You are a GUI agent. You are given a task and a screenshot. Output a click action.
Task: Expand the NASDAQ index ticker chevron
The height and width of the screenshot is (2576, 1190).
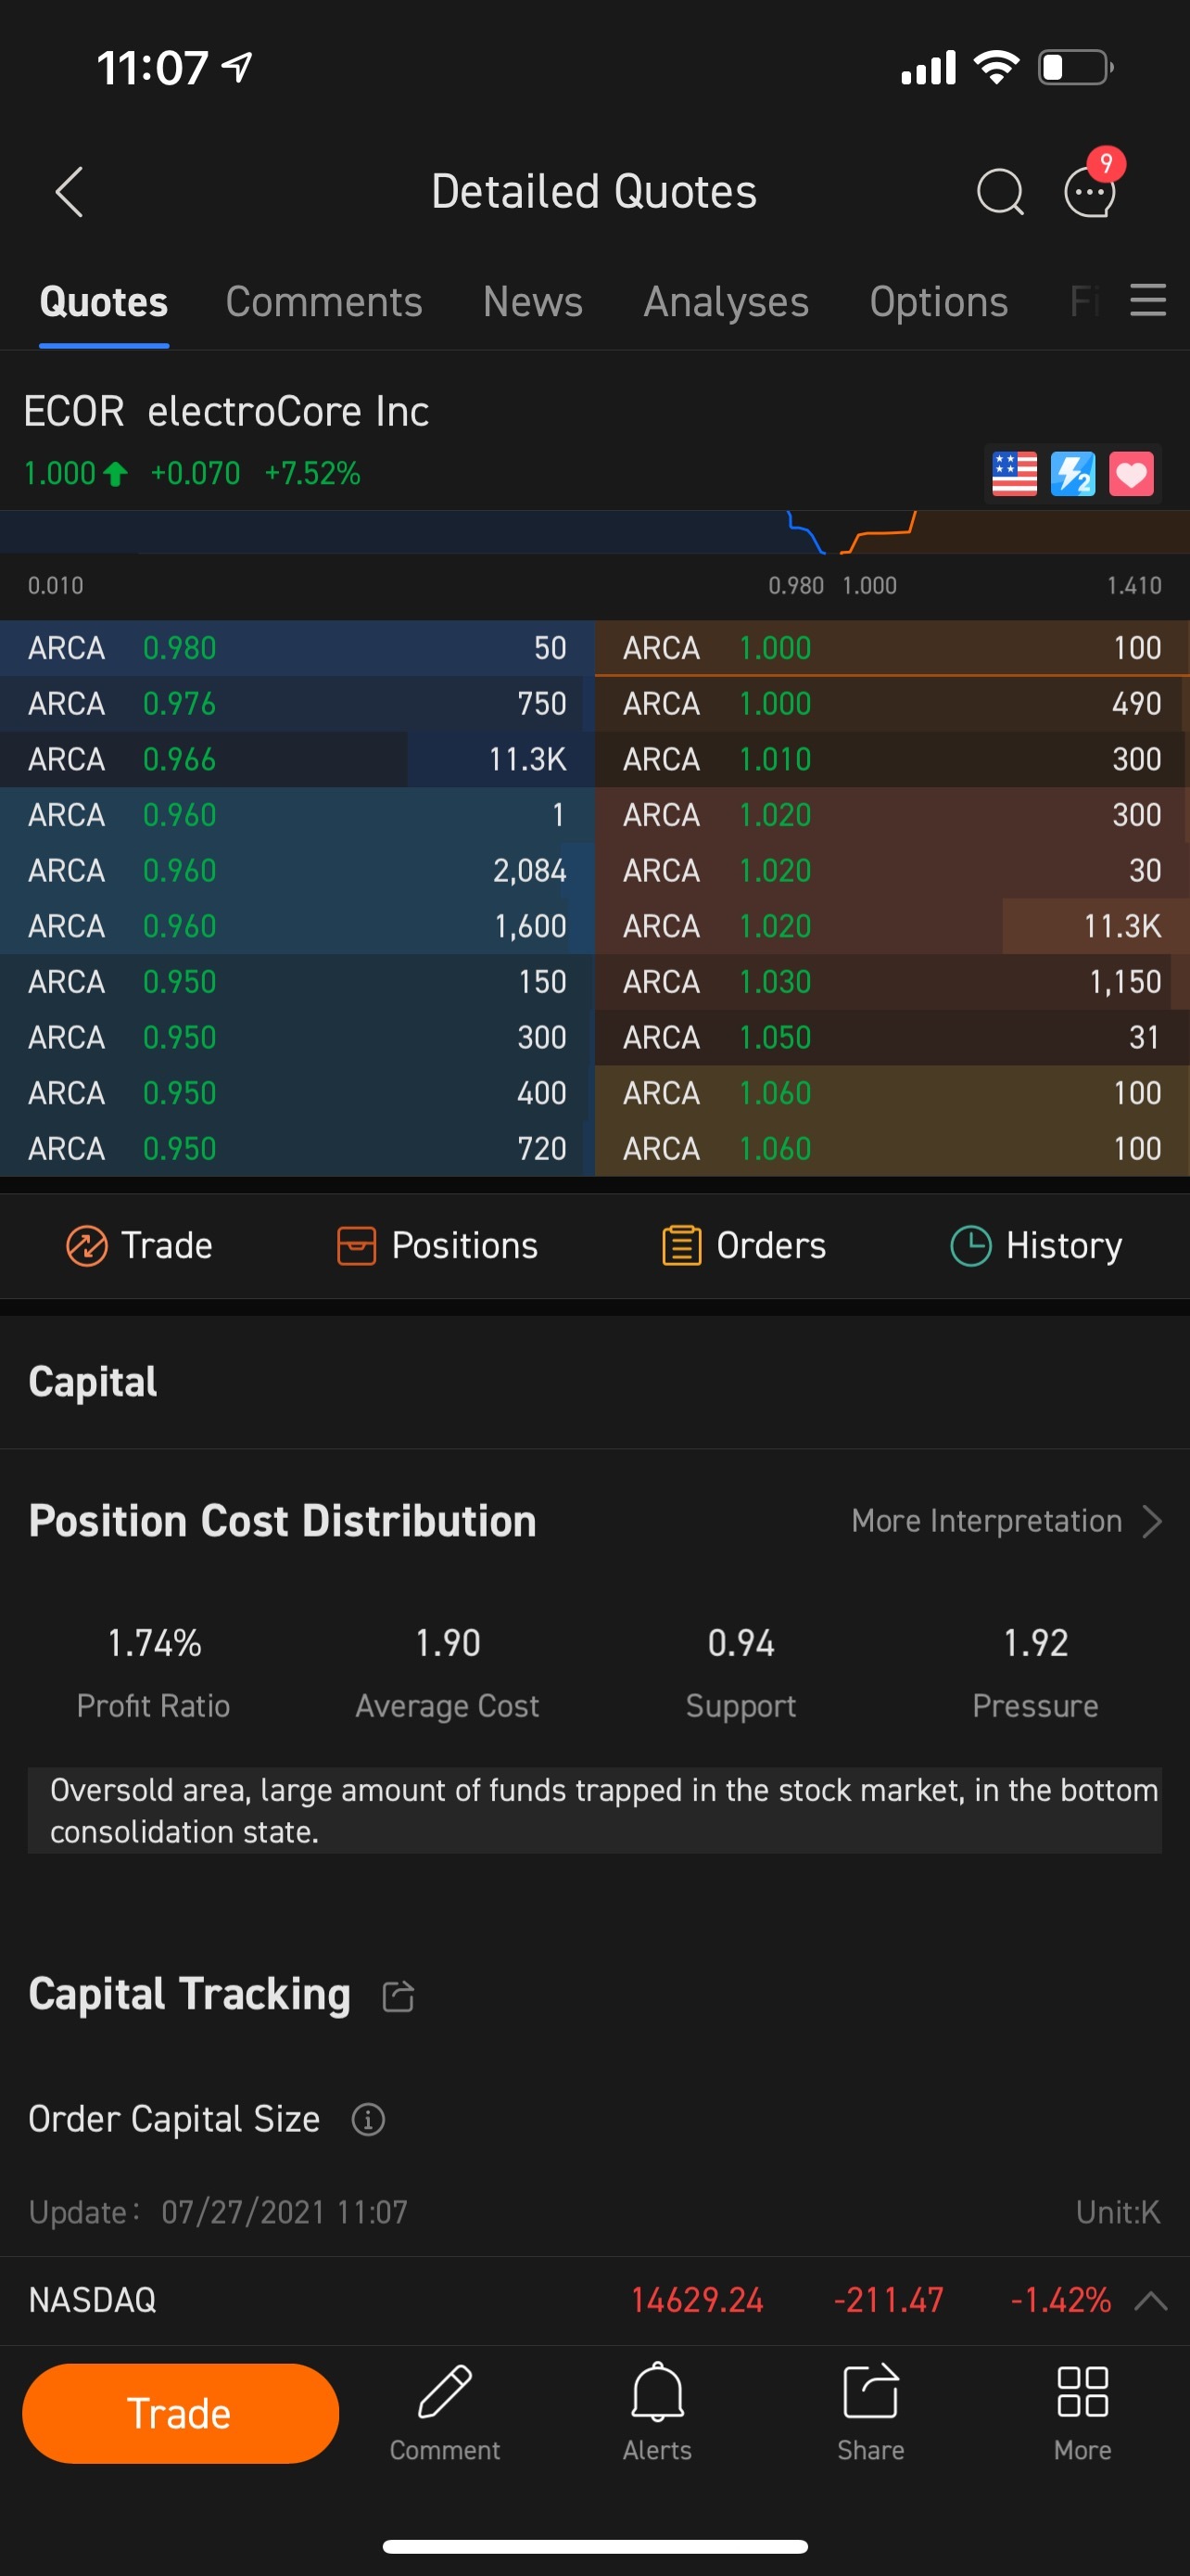click(1151, 2300)
